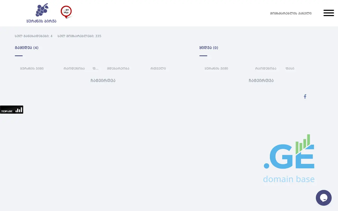This screenshot has width=338, height=211.
Task: Sort by ყურძნის ჯიში in გაყიდვა table
Action: click(x=32, y=69)
